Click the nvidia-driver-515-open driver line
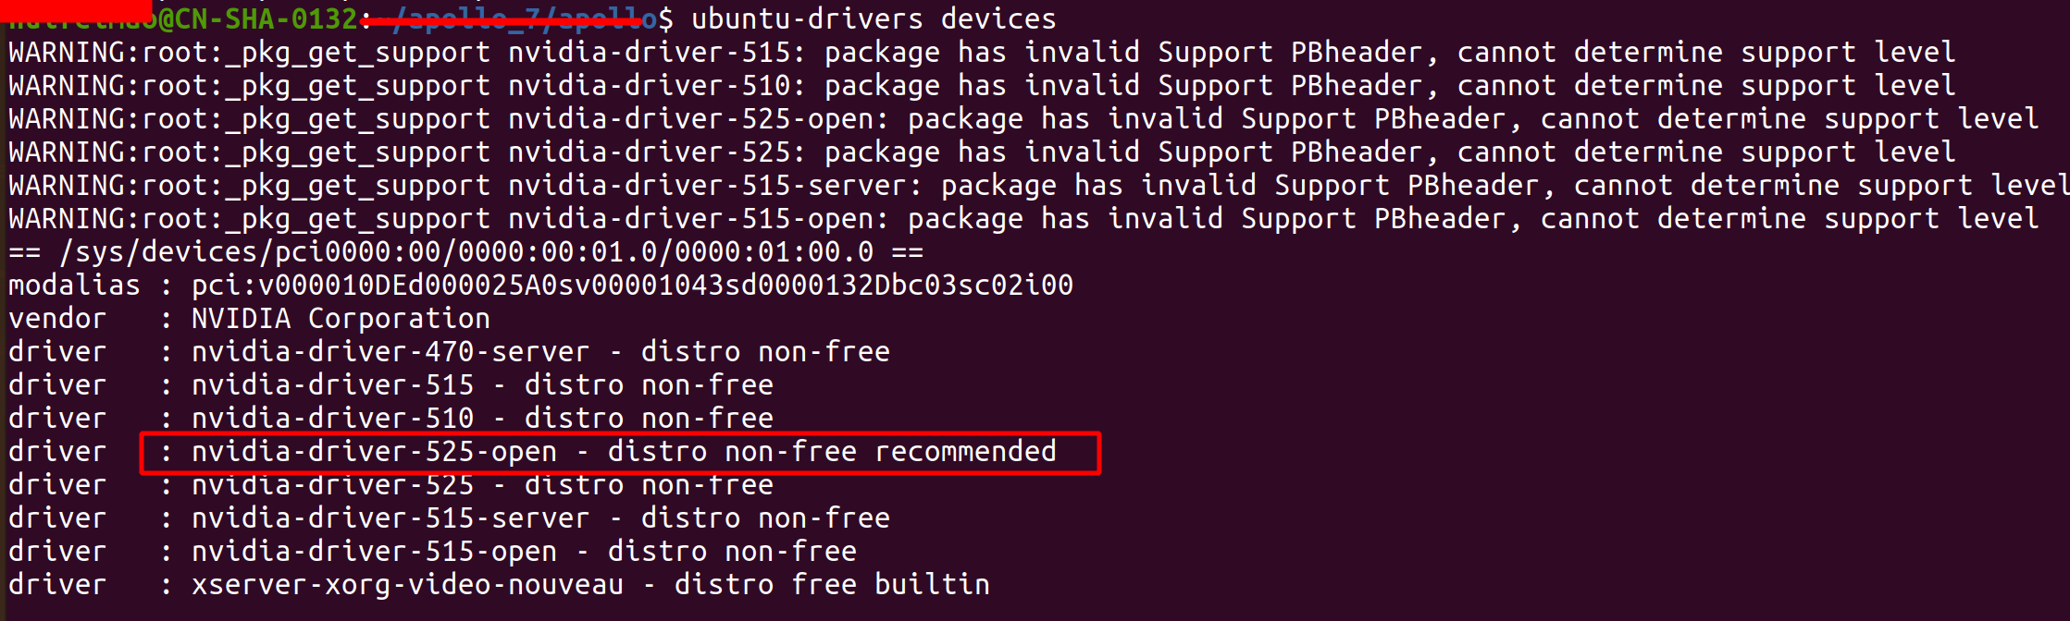Image resolution: width=2070 pixels, height=621 pixels. pyautogui.click(x=432, y=552)
